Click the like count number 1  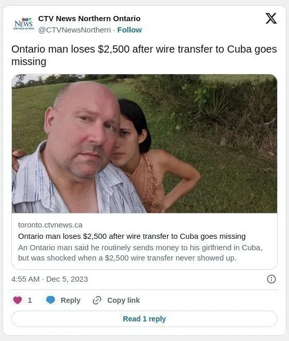tap(30, 300)
